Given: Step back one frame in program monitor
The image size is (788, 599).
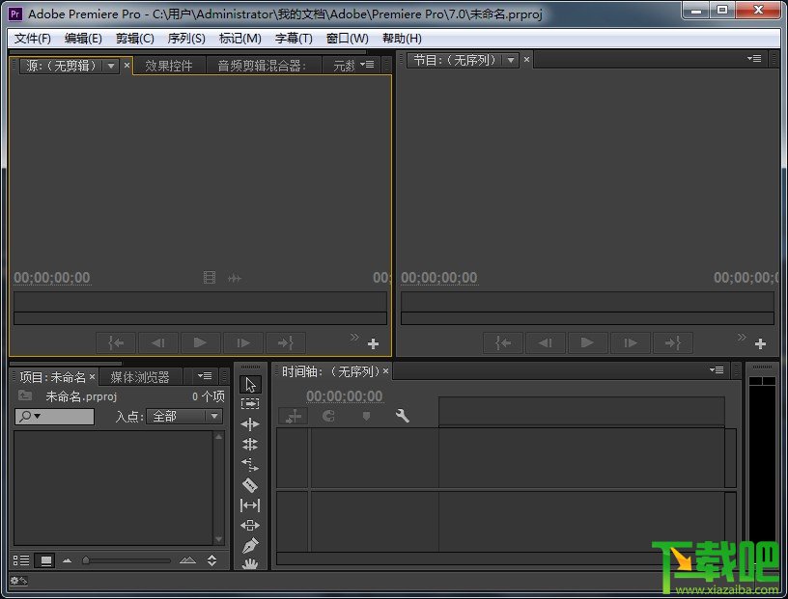Looking at the screenshot, I should pos(546,342).
